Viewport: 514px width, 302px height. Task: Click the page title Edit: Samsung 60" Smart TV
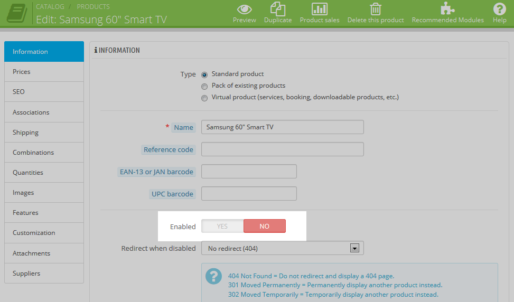coord(101,20)
